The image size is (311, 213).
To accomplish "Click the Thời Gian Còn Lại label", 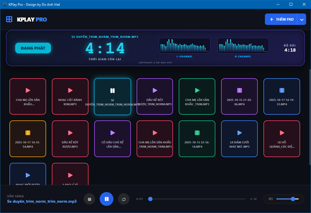I will (x=105, y=59).
